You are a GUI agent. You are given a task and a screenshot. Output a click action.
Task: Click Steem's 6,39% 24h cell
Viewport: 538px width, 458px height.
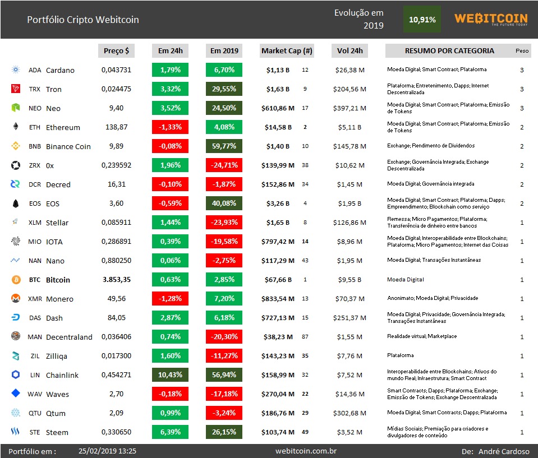(x=170, y=432)
